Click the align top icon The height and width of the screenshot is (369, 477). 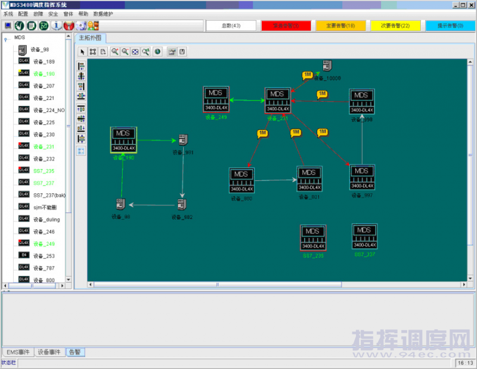point(81,108)
